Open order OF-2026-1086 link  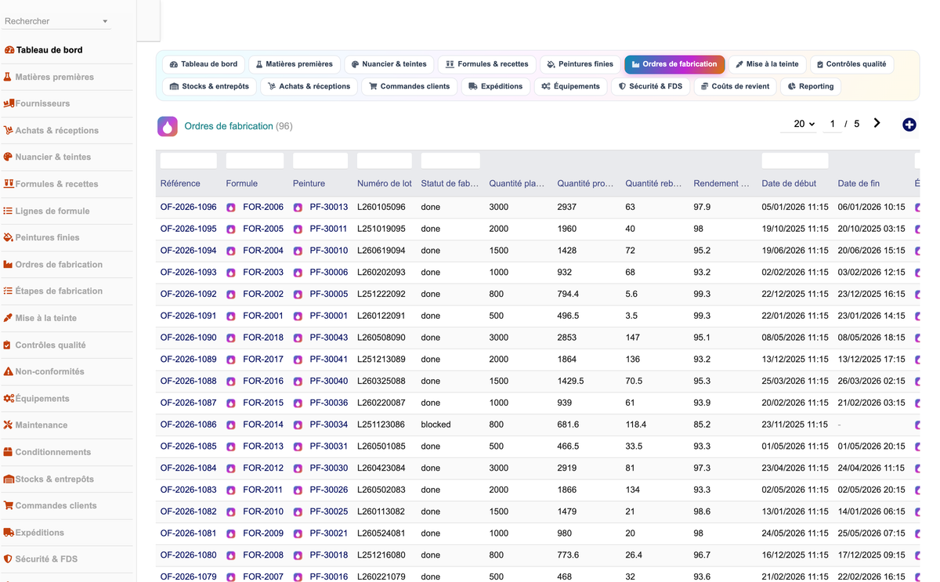point(188,425)
